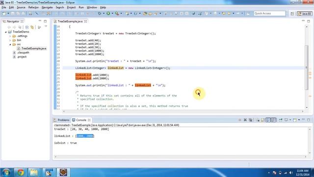
Task: Click Open Console icon in Console toolbar
Action: 295,120
